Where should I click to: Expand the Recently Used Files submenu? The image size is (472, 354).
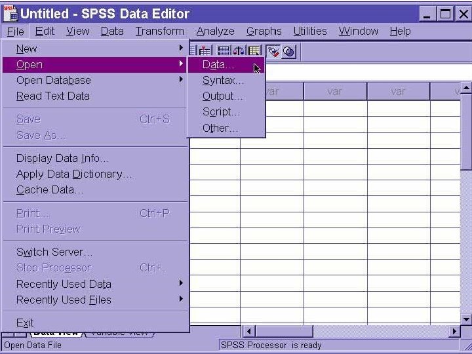(x=96, y=300)
